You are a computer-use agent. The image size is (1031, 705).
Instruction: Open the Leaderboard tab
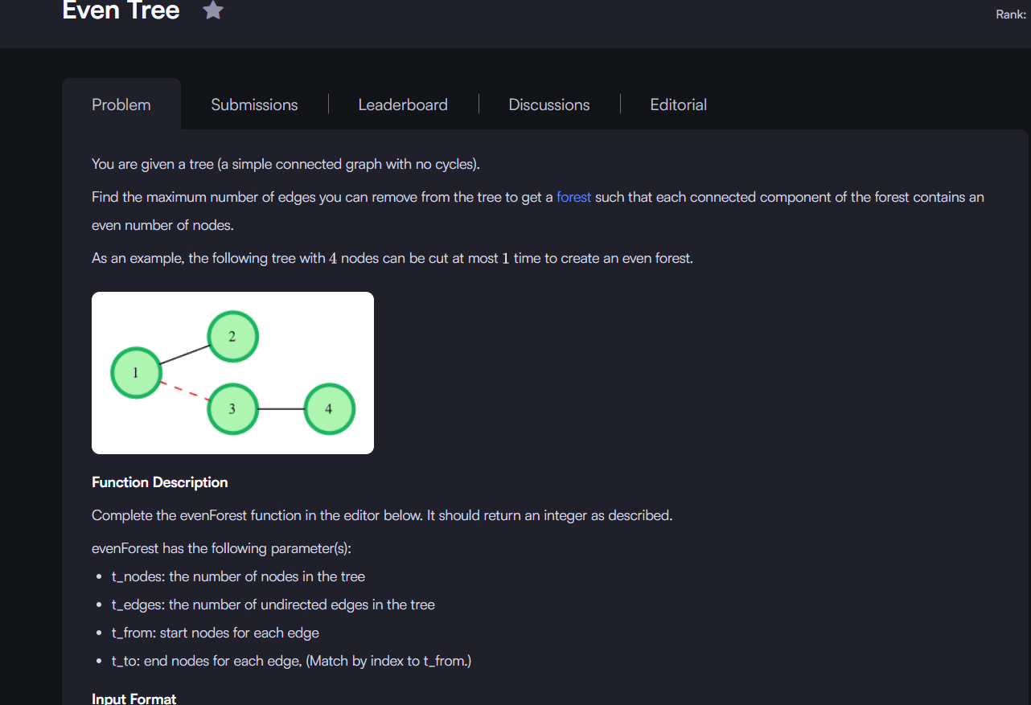(403, 105)
